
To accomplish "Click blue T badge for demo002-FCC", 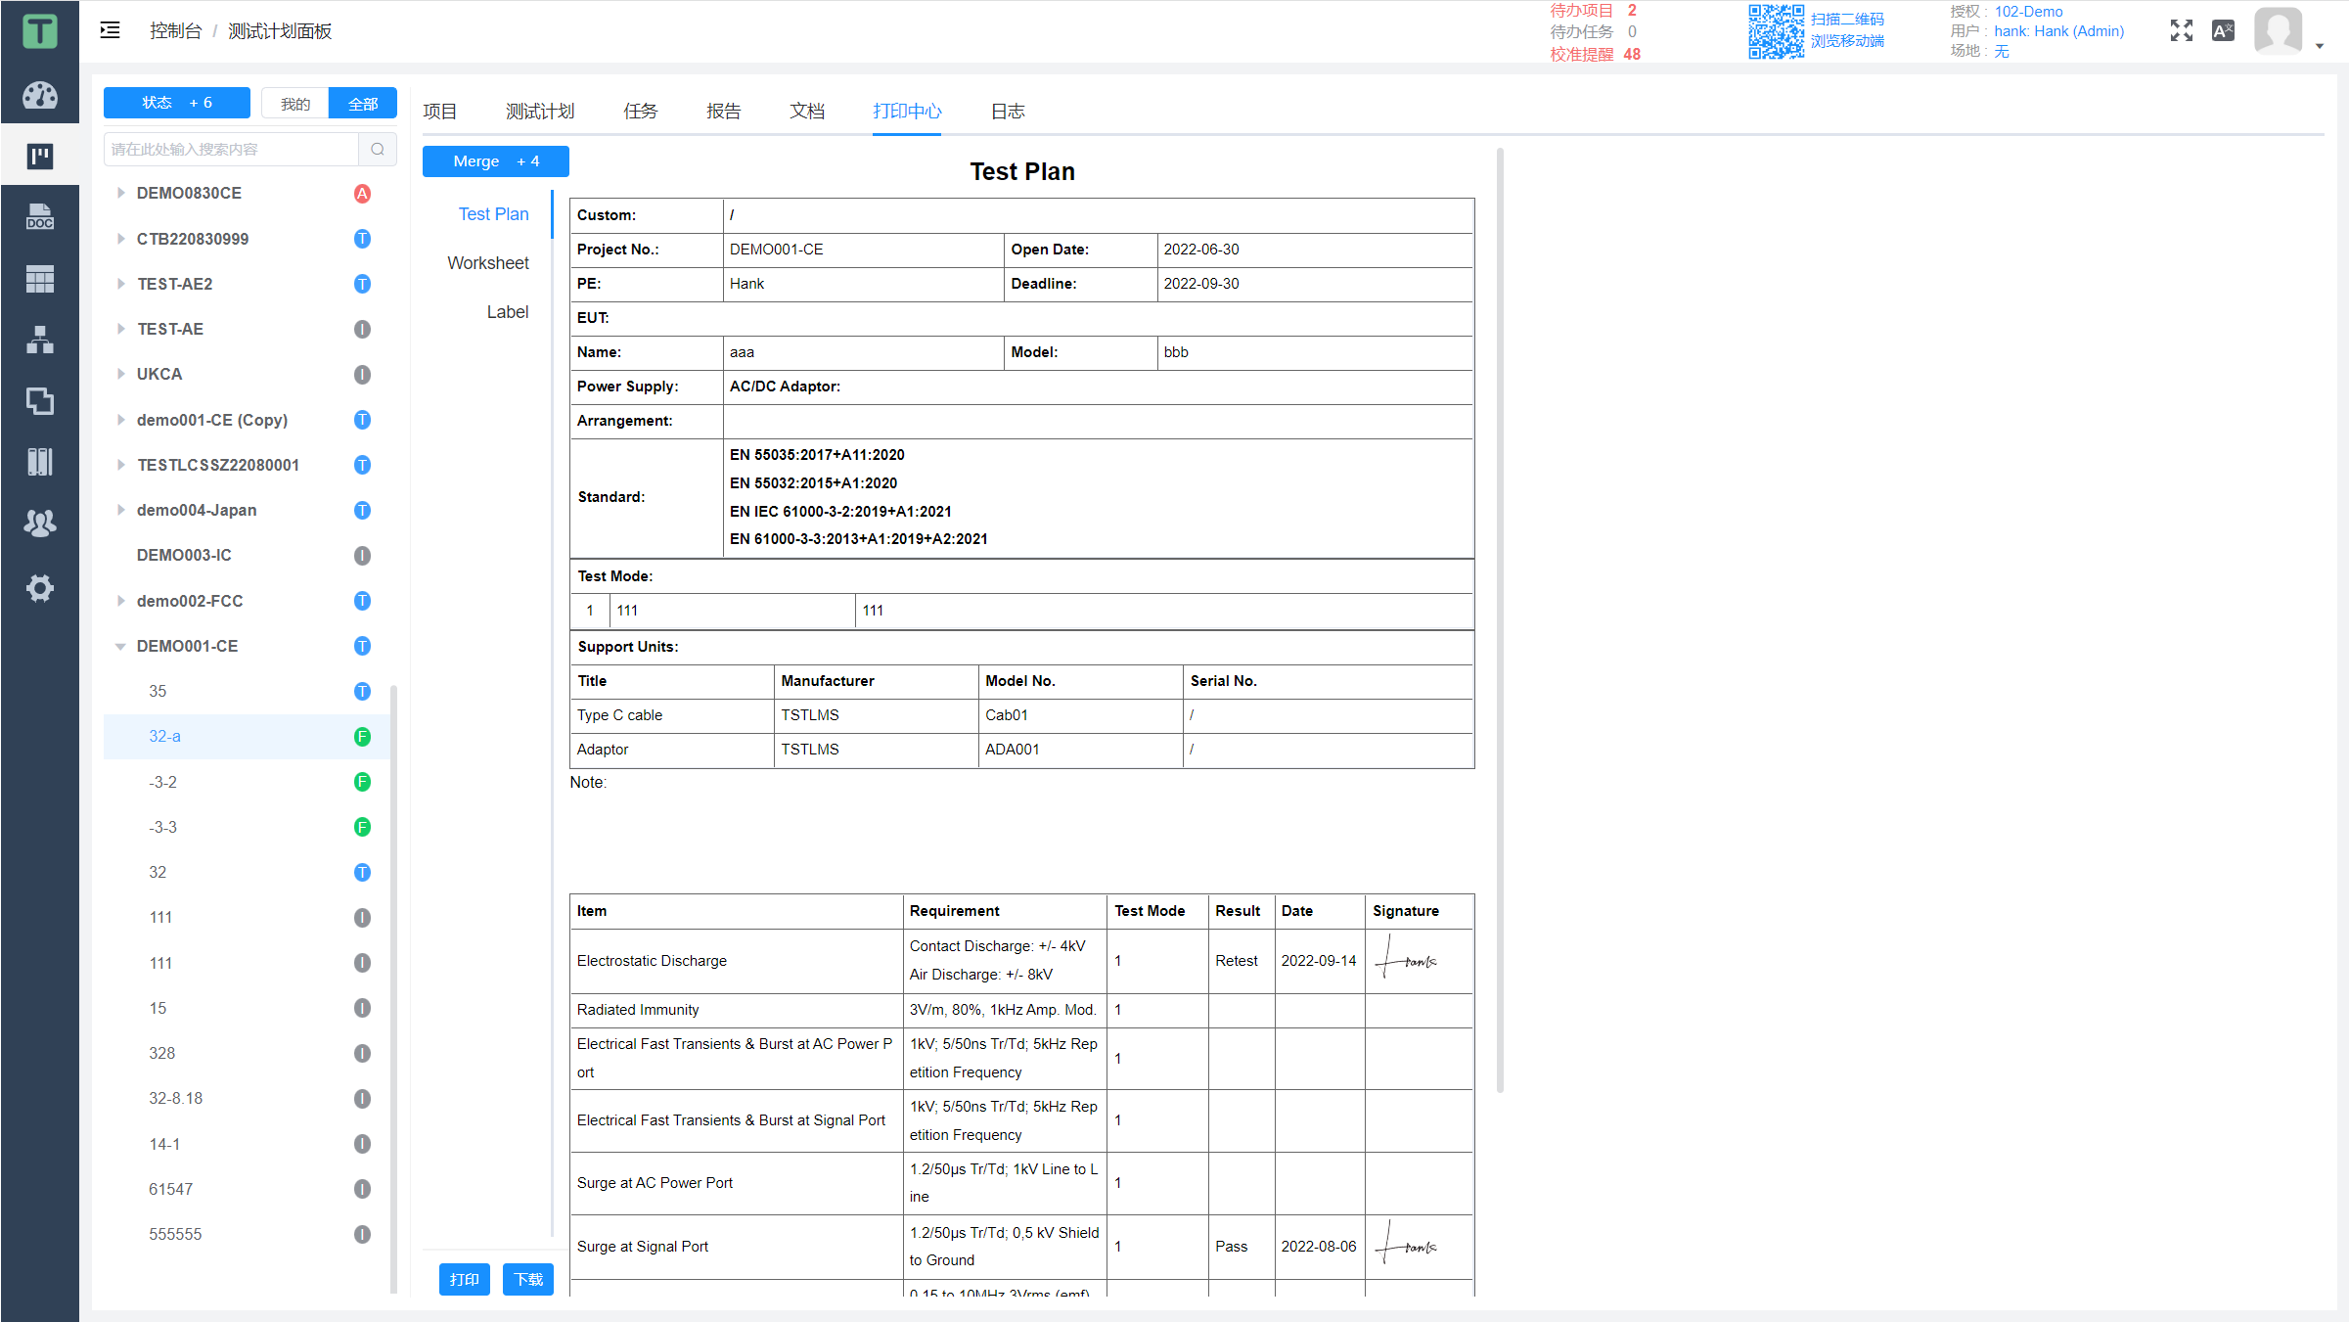I will pyautogui.click(x=362, y=601).
